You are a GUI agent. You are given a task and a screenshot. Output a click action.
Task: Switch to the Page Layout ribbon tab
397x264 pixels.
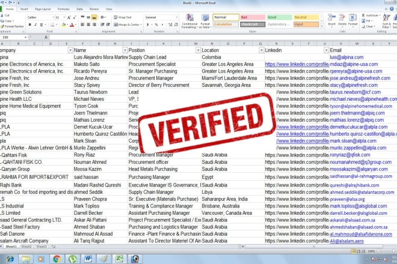(43, 9)
